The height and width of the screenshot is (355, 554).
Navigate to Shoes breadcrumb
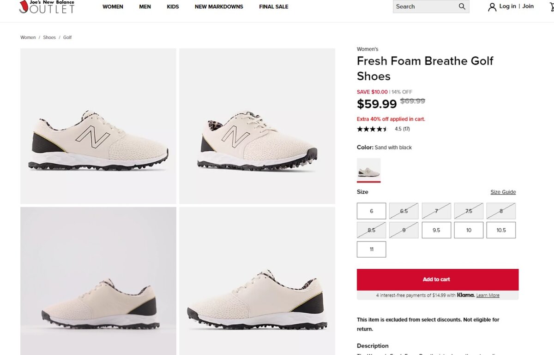[x=49, y=37]
